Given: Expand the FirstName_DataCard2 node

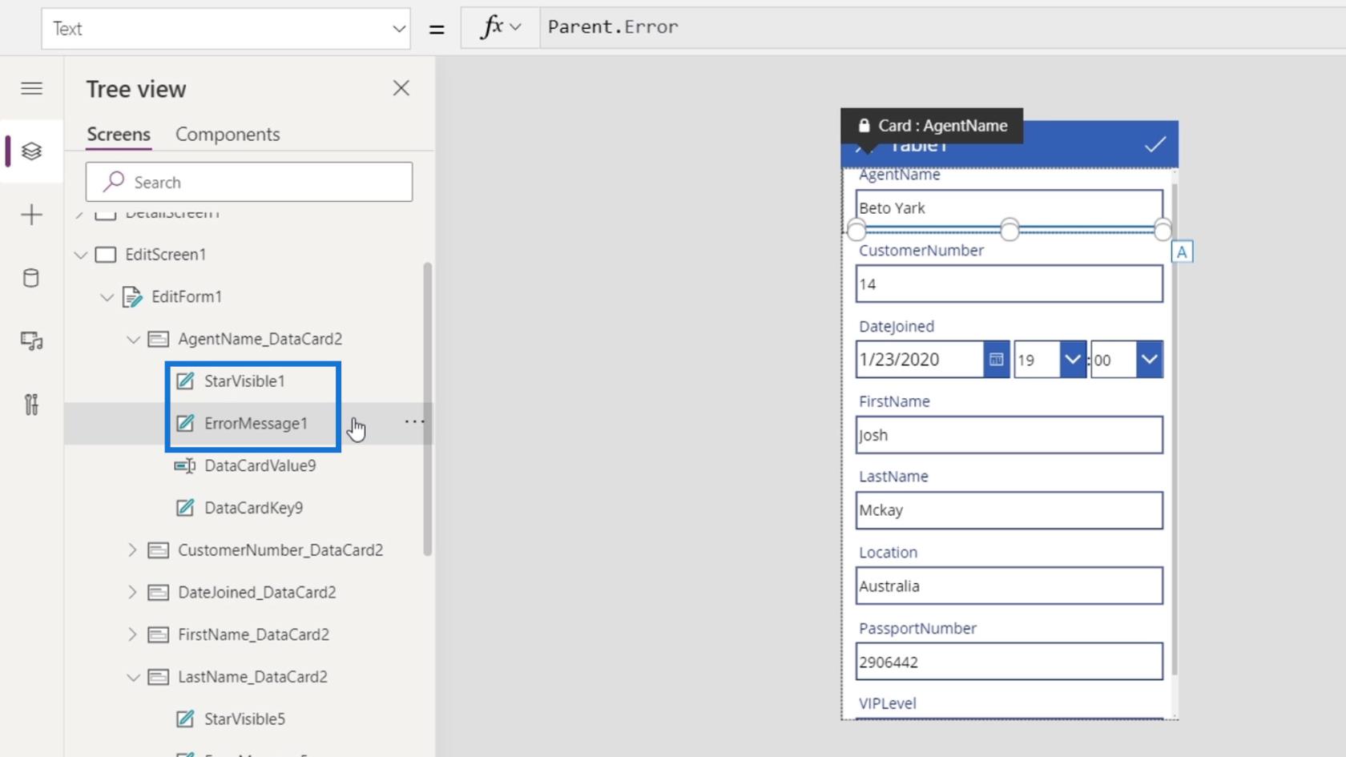Looking at the screenshot, I should [x=133, y=635].
